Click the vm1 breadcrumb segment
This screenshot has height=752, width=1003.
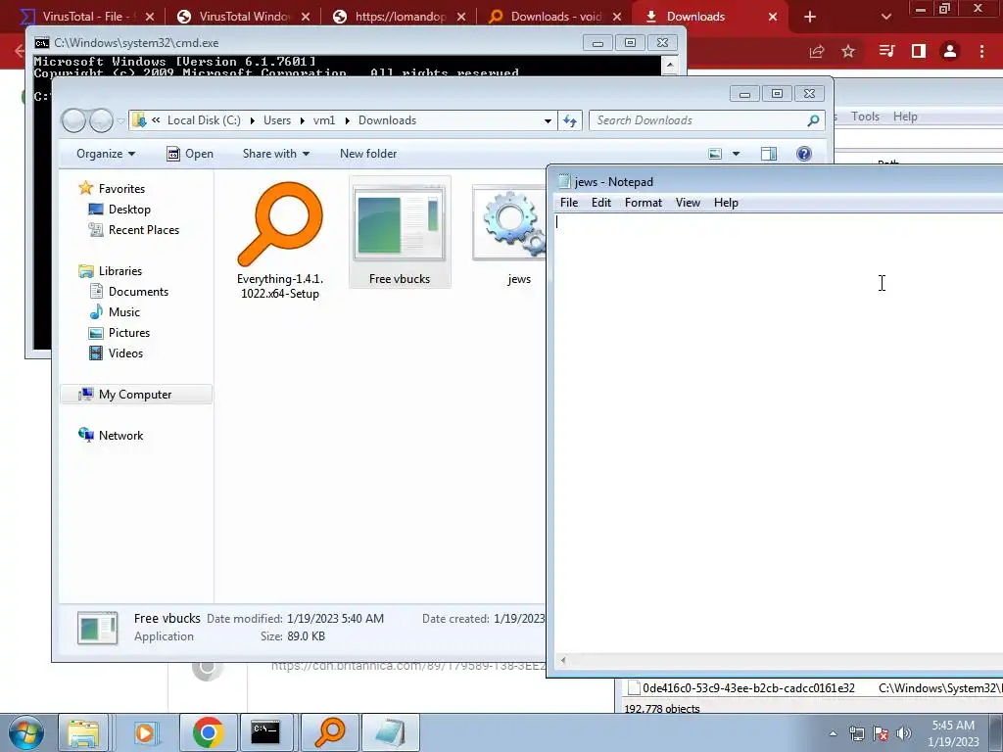323,120
